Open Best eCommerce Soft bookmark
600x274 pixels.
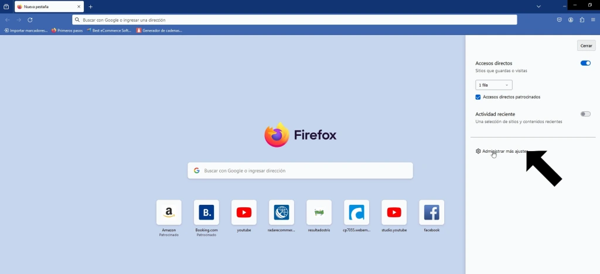coord(109,30)
